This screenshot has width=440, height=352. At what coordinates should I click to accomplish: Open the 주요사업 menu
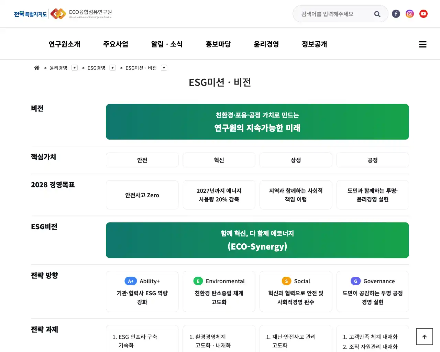click(x=115, y=44)
